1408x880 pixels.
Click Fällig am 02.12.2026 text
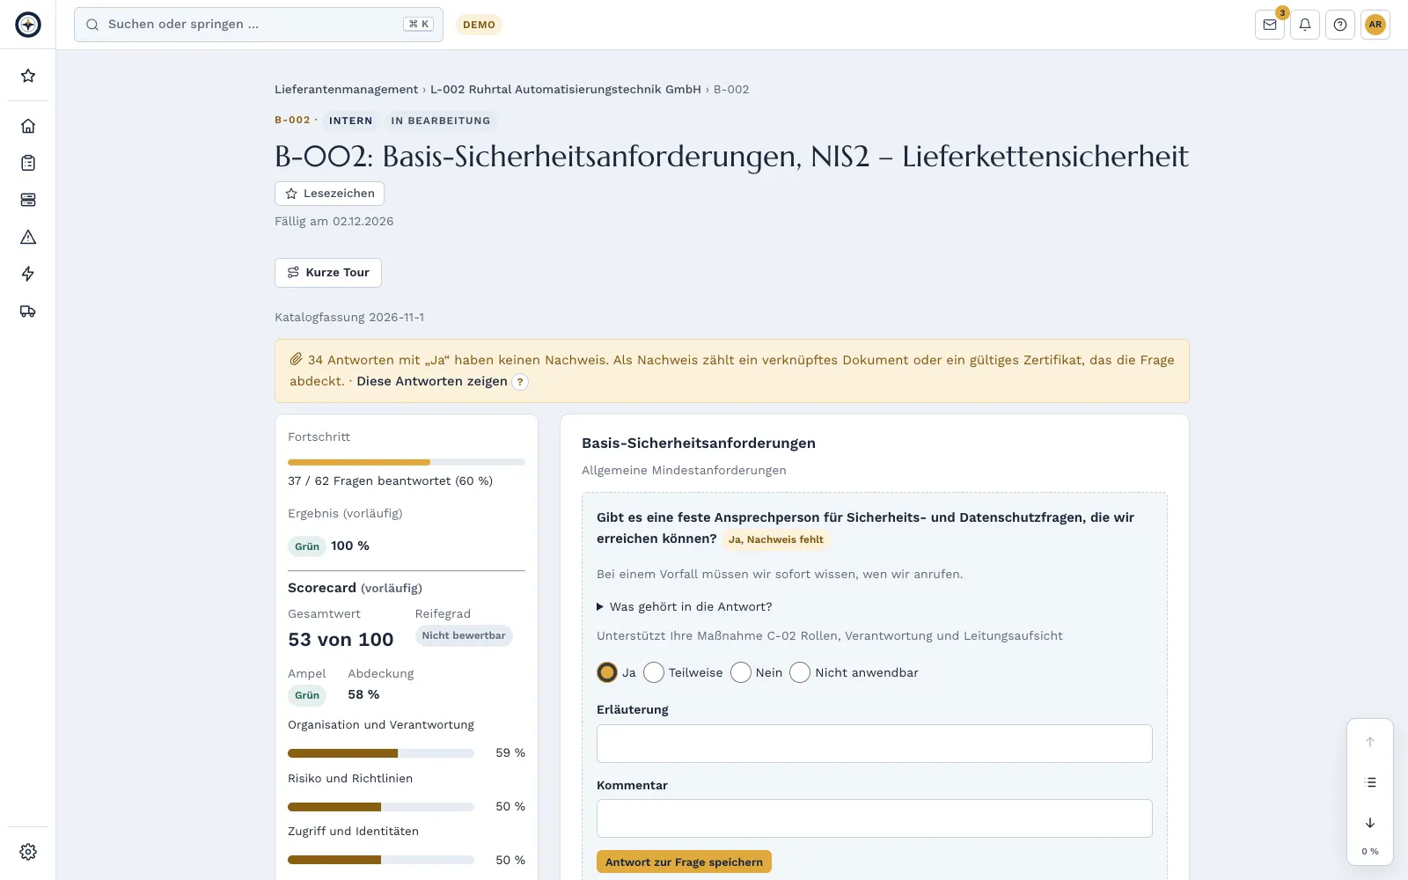334,222
